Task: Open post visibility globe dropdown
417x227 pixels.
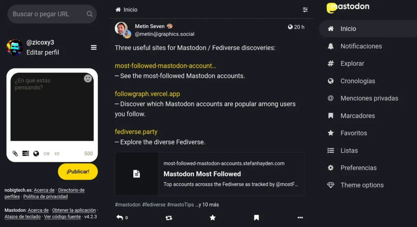Action: pos(36,154)
